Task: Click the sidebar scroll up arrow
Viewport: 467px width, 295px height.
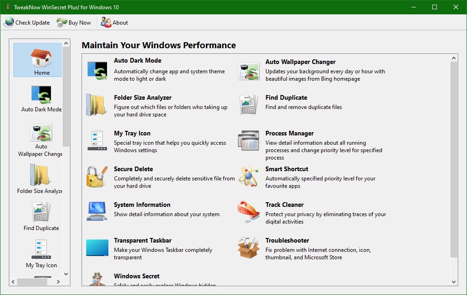Action: point(66,44)
